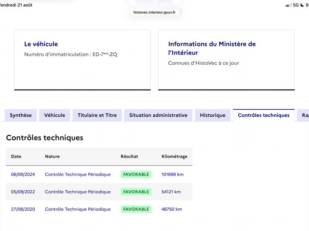Click the Résultat column header
The width and height of the screenshot is (309, 231).
[129, 156]
